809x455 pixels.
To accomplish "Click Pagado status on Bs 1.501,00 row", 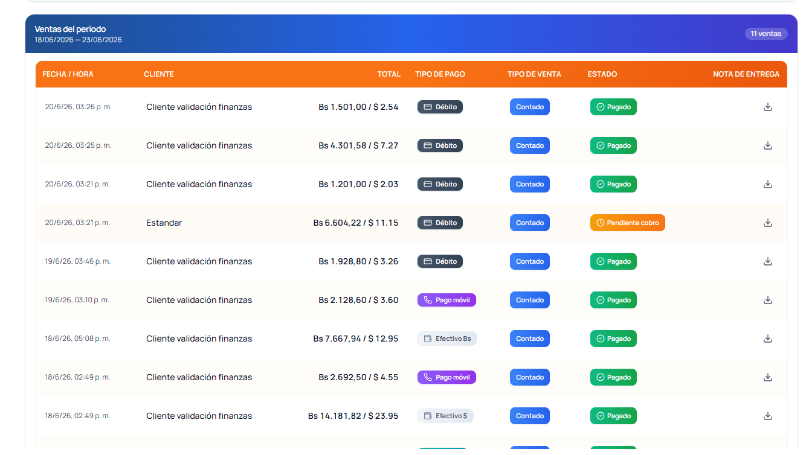I will [x=613, y=107].
